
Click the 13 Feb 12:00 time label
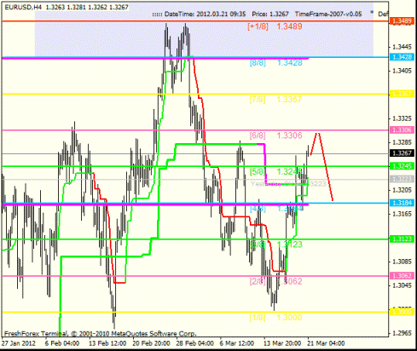[x=107, y=343]
